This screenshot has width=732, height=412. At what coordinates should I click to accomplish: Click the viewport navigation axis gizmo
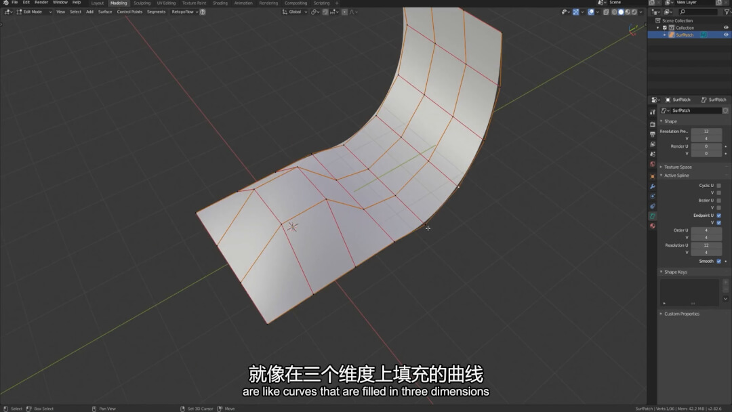pos(633,30)
